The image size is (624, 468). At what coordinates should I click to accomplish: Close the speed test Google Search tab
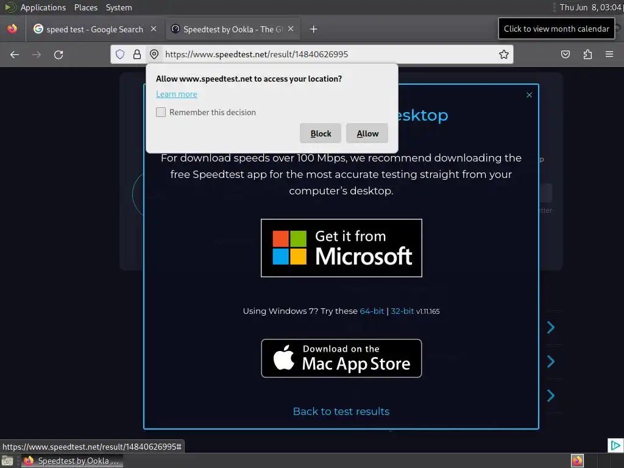(x=154, y=29)
